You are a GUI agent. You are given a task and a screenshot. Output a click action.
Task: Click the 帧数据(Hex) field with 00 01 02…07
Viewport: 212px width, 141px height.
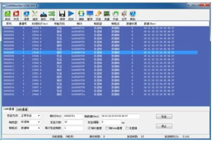120,116
